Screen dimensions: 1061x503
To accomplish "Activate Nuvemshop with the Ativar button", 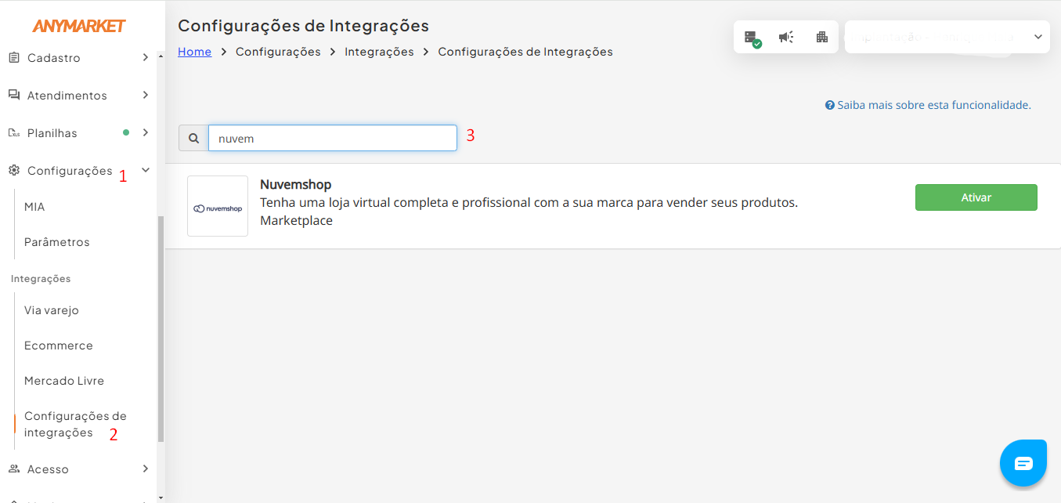I will point(976,197).
